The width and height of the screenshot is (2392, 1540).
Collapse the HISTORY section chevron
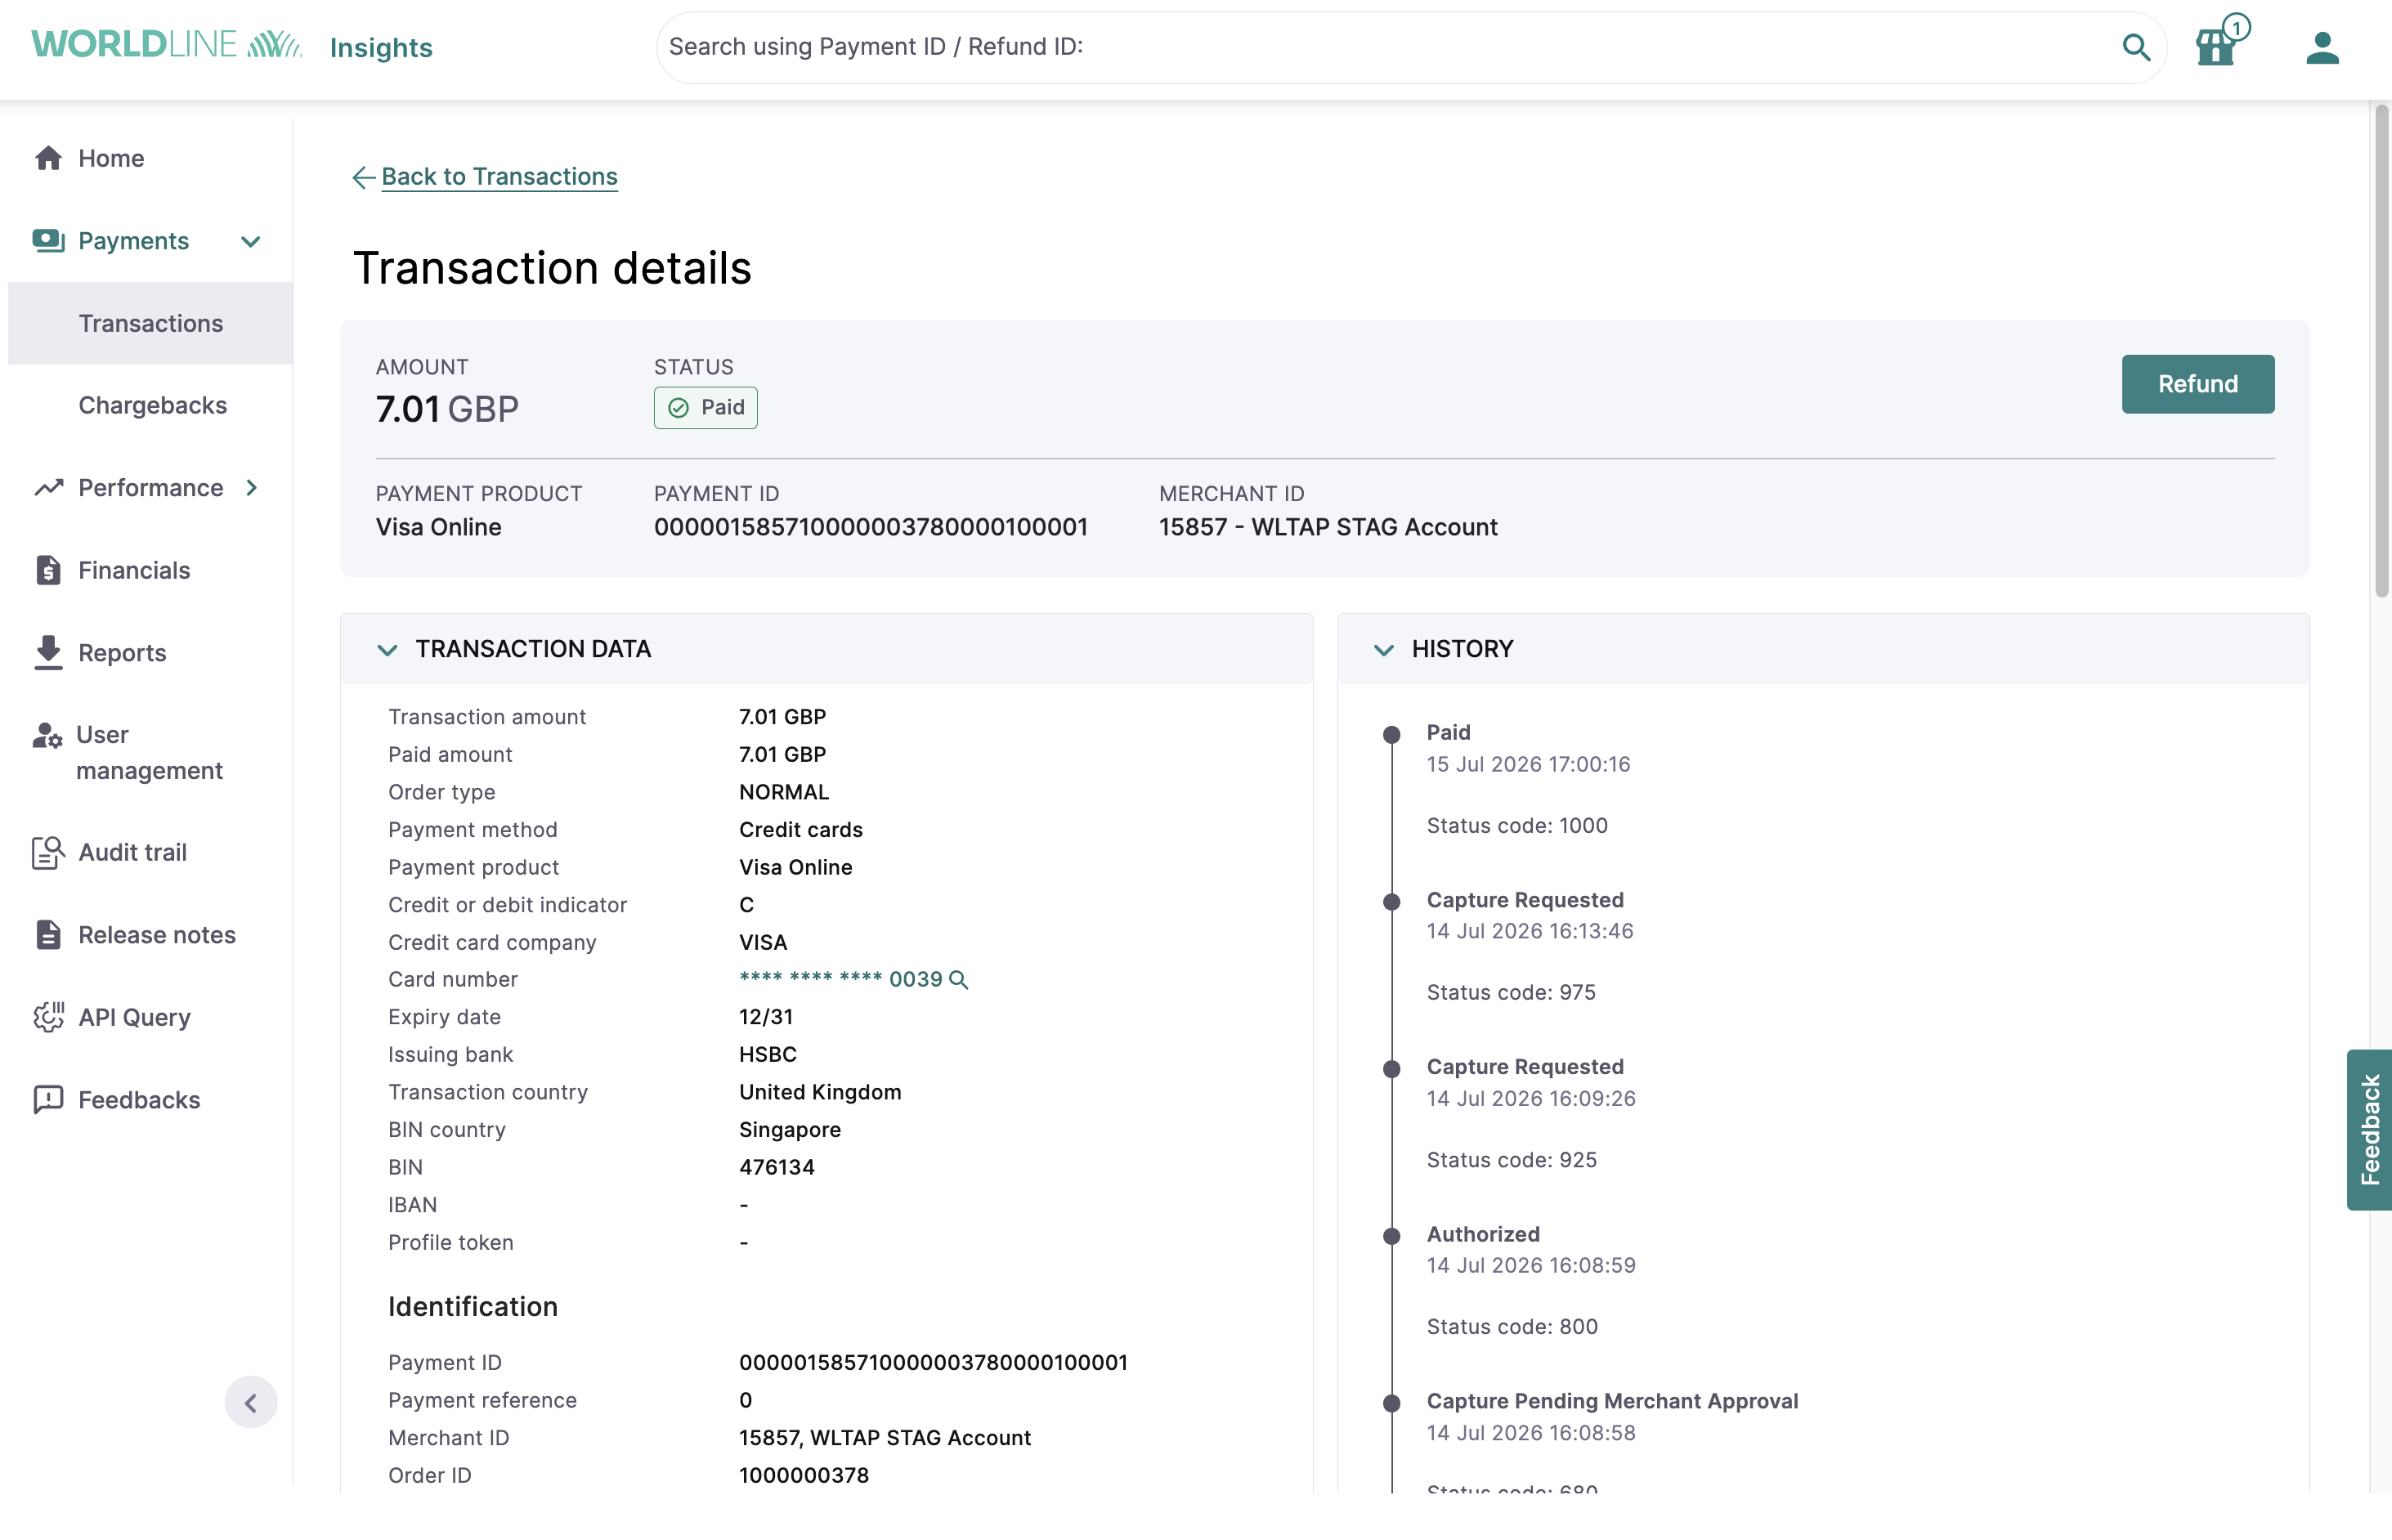pyautogui.click(x=1383, y=650)
